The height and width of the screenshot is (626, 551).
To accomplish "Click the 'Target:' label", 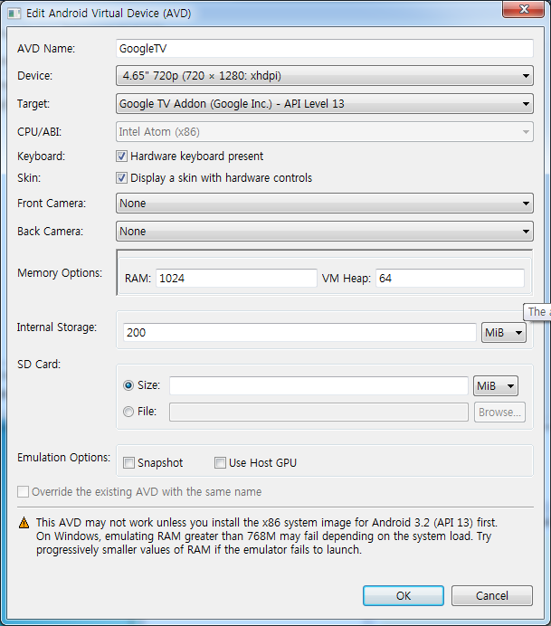I will (x=33, y=104).
